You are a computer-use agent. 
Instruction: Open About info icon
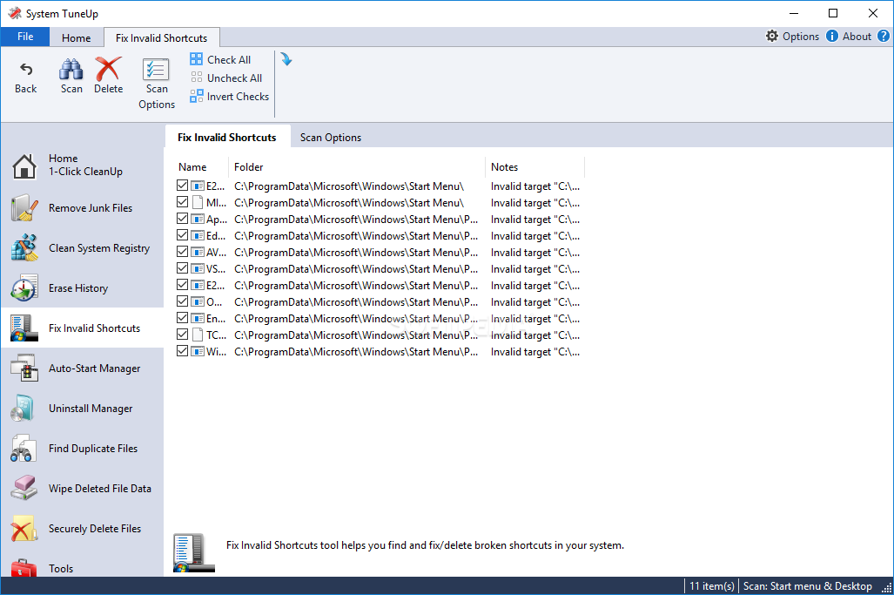pos(832,36)
